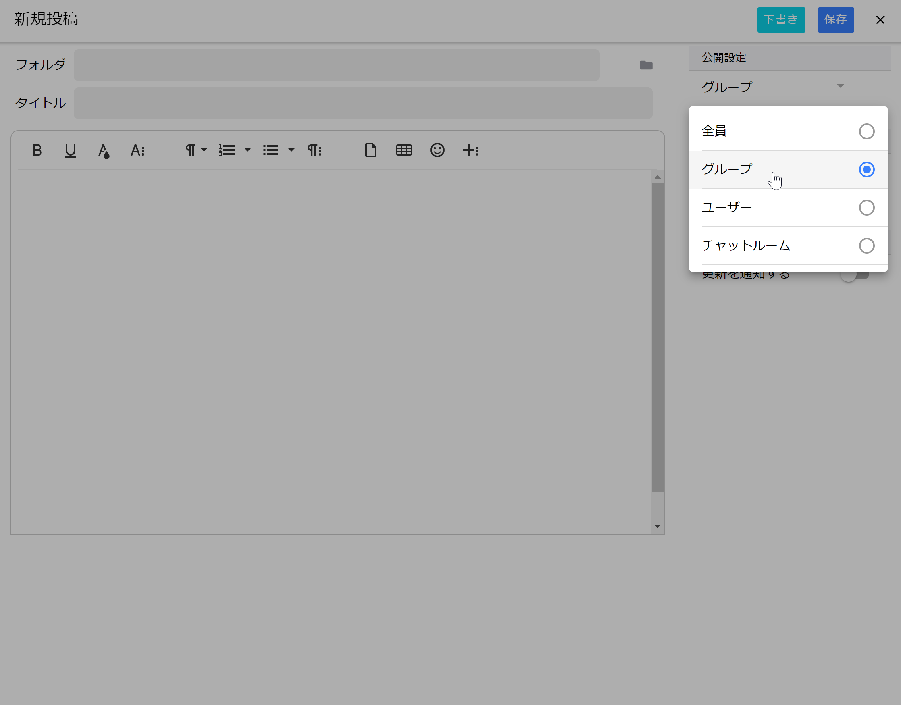Choose グループ label in the list

(x=727, y=169)
